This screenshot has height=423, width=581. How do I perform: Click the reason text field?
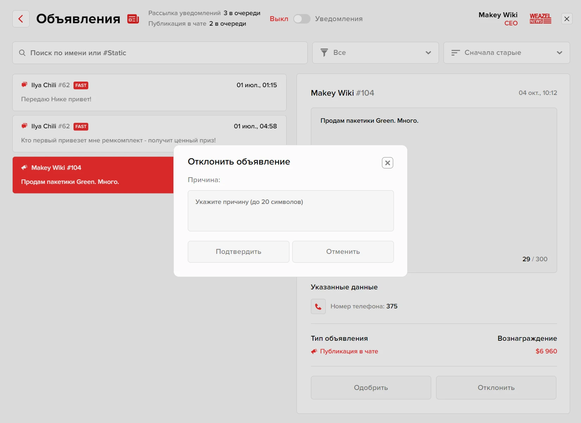tap(290, 211)
